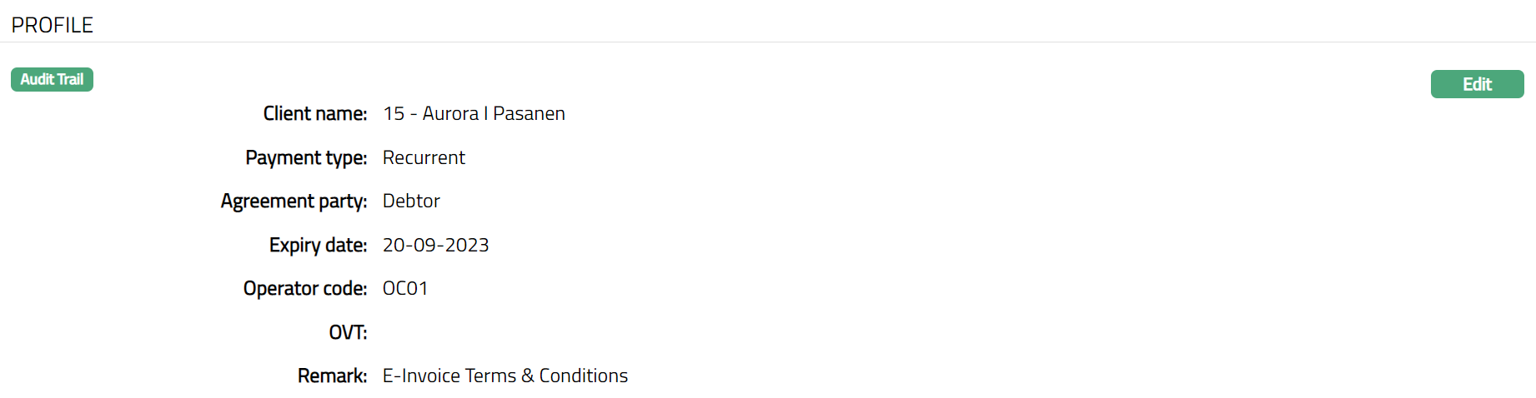The height and width of the screenshot is (398, 1536).
Task: Click the word Aurora in client name
Action: 450,114
